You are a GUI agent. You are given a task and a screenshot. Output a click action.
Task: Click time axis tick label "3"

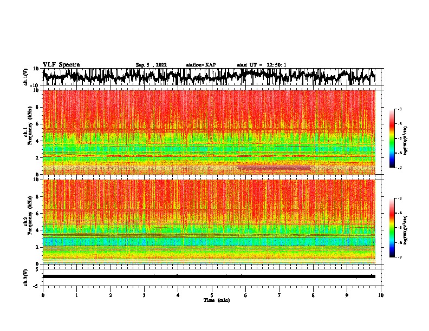pyautogui.click(x=144, y=295)
